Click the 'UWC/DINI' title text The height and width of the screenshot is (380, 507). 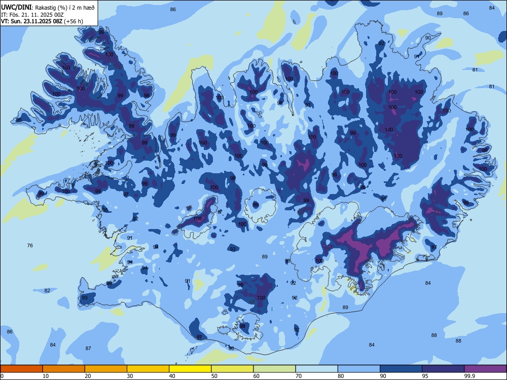tap(16, 8)
